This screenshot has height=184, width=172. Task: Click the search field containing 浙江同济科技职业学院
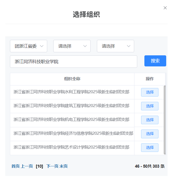73,61
